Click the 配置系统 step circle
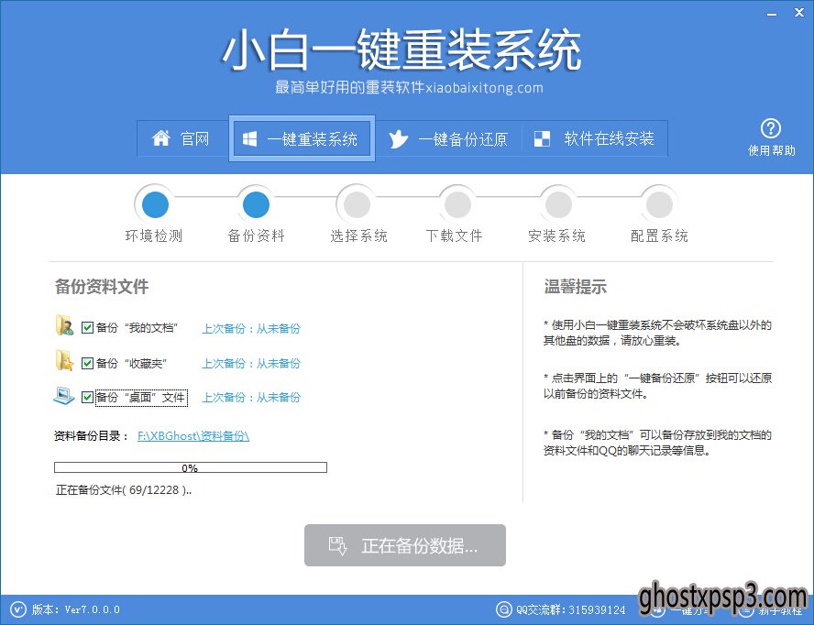 coord(659,204)
